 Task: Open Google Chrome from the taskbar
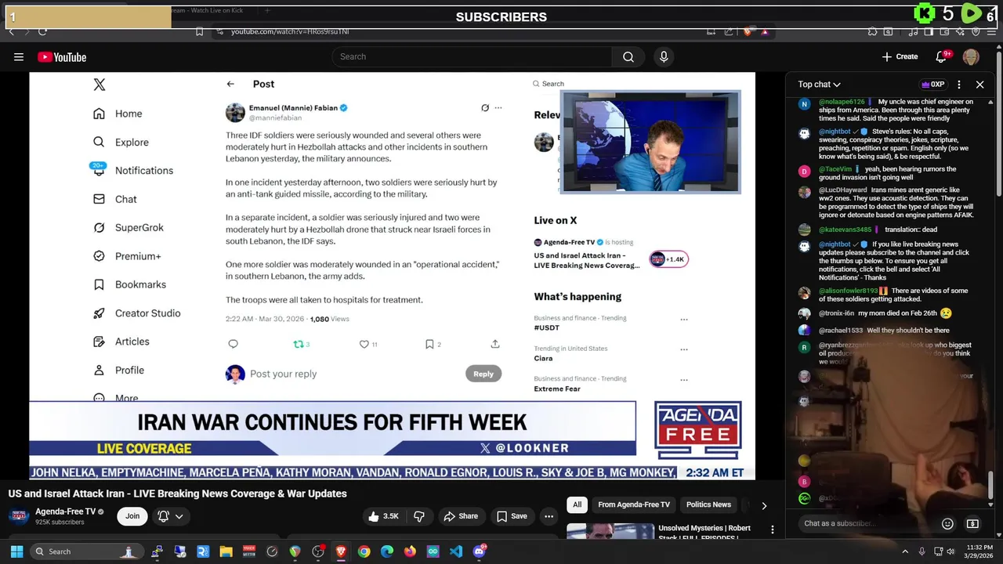coord(364,551)
